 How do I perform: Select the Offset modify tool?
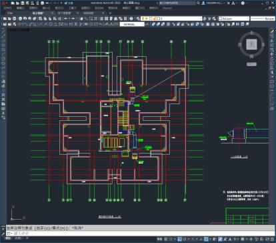[272, 45]
